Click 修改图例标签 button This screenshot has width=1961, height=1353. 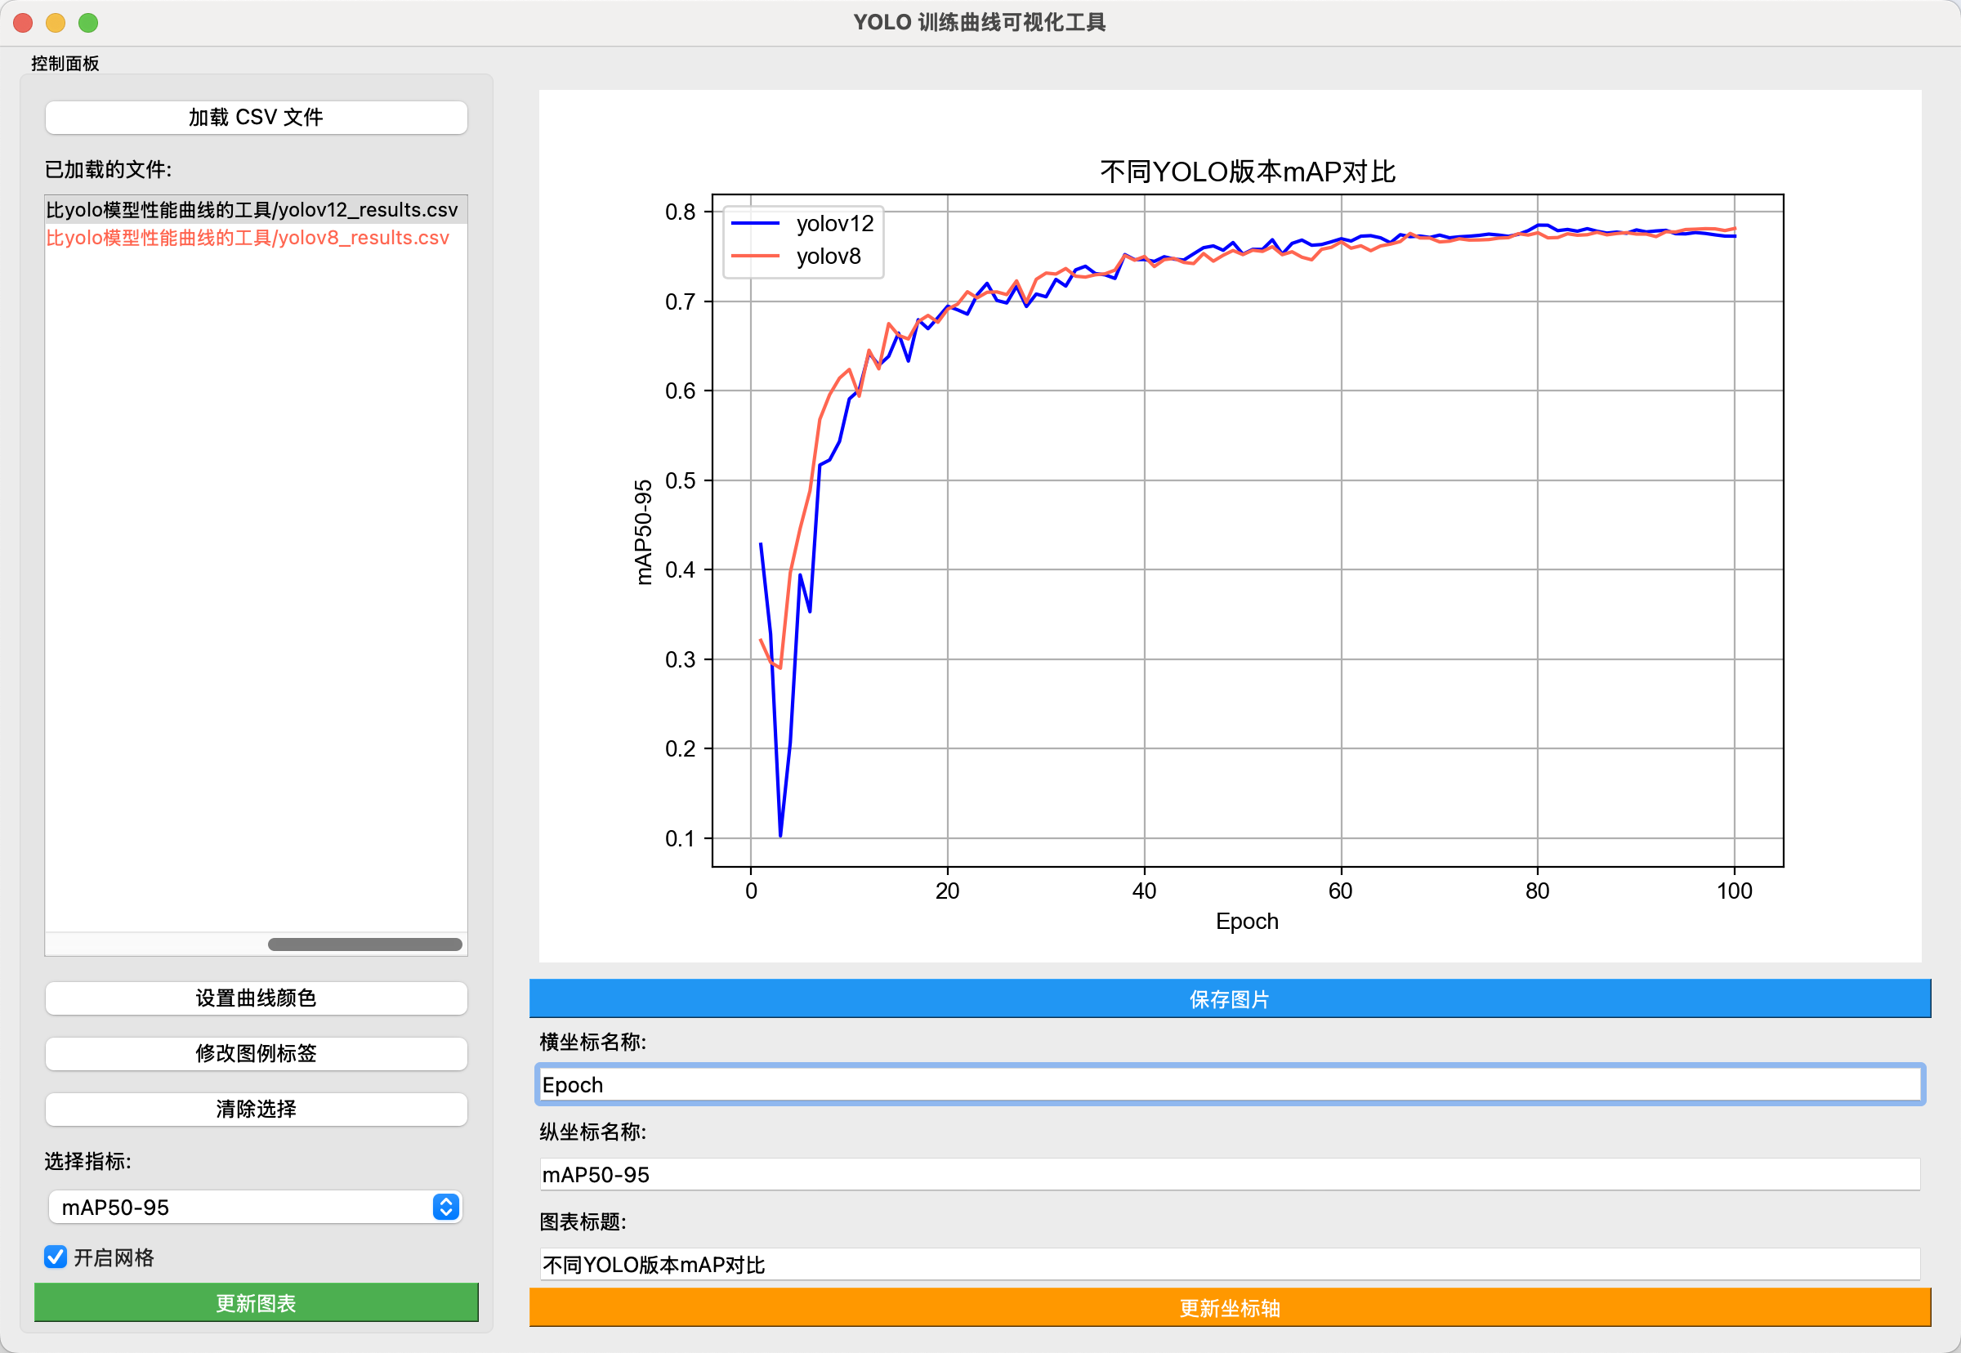tap(255, 1053)
